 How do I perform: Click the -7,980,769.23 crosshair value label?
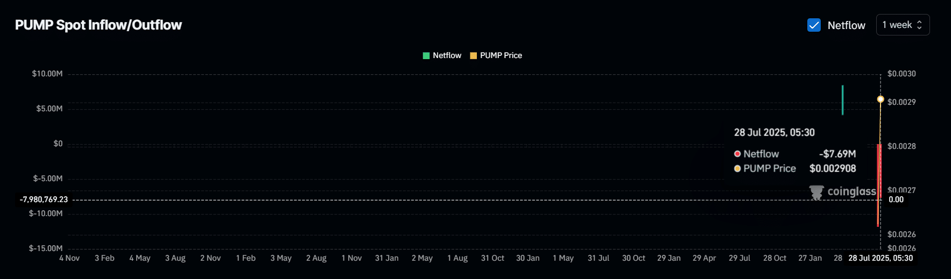coord(44,199)
